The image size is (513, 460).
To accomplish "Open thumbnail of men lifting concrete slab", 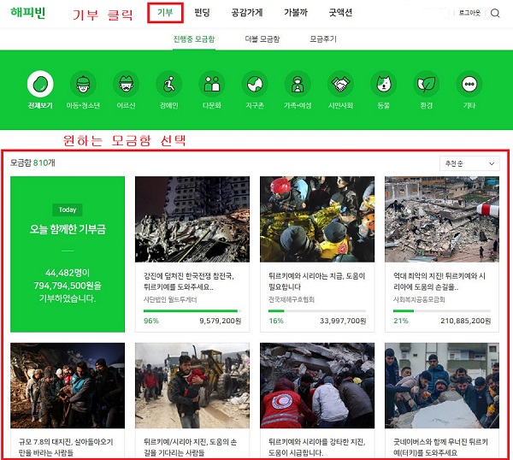I will click(x=442, y=386).
